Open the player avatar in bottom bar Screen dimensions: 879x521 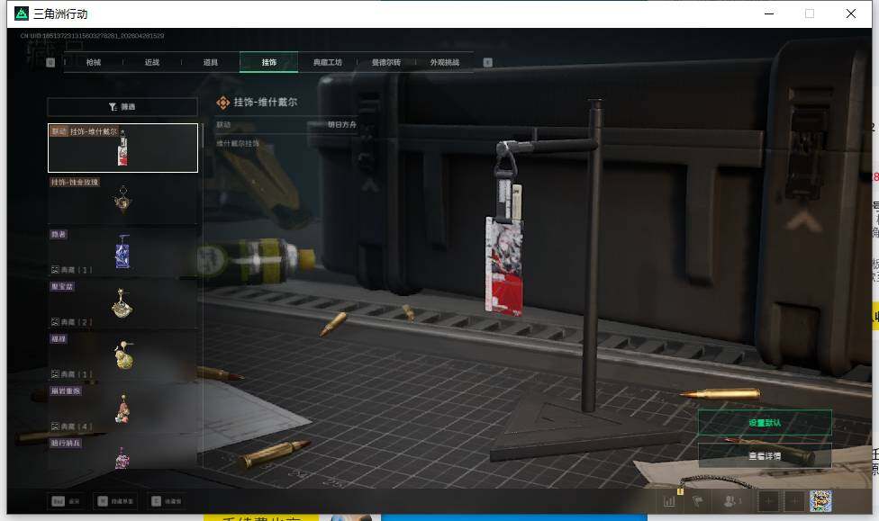pyautogui.click(x=820, y=501)
